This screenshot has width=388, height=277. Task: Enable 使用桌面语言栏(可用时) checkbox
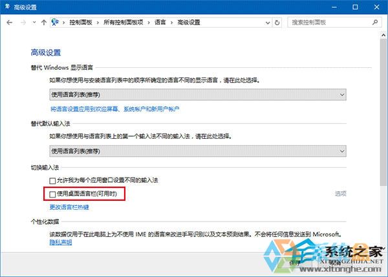click(52, 194)
